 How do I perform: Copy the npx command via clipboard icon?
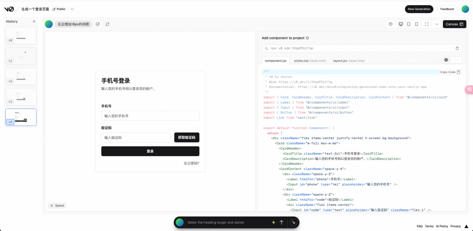click(457, 48)
